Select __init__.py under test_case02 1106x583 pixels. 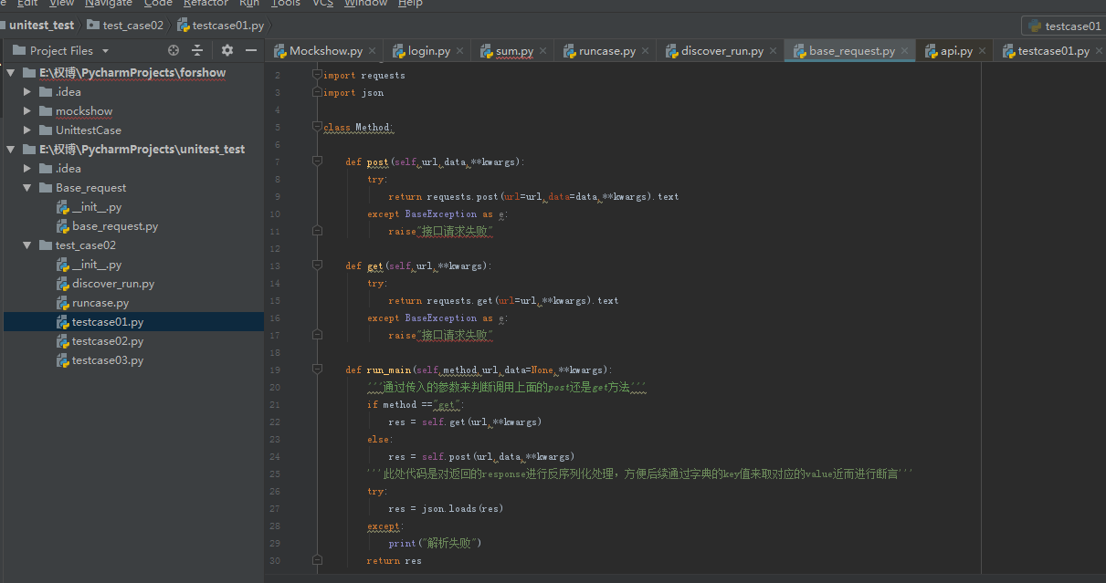97,265
